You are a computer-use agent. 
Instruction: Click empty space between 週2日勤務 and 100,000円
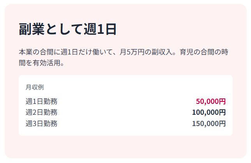point(125,112)
